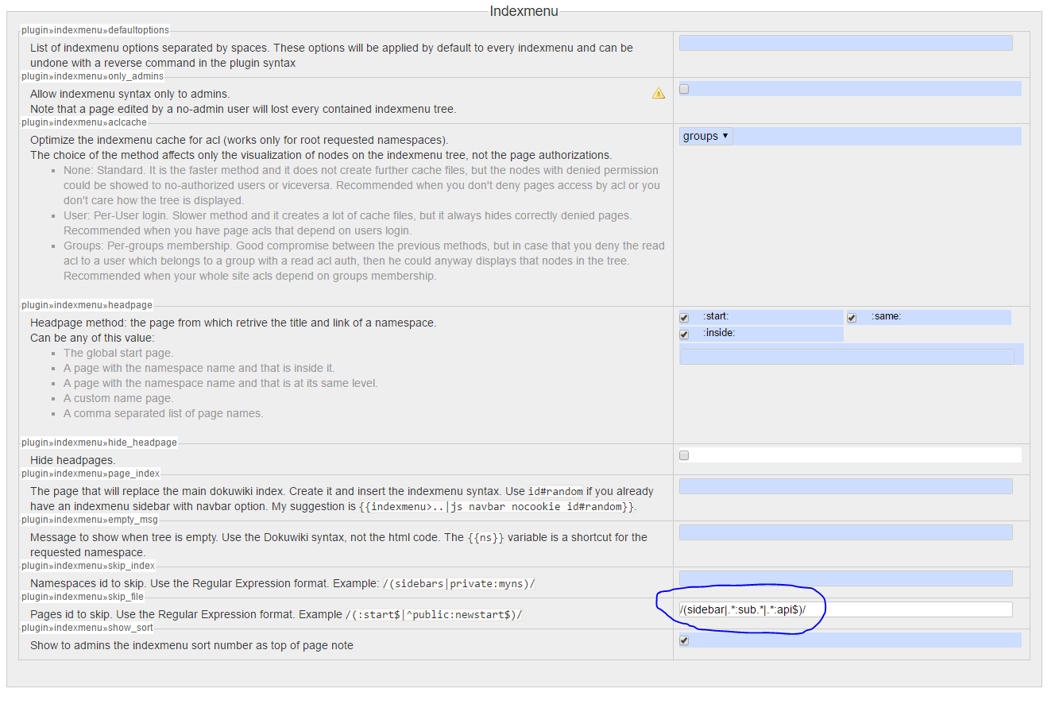This screenshot has width=1059, height=704.
Task: Uncheck the show_sort checkbox
Action: [x=684, y=640]
